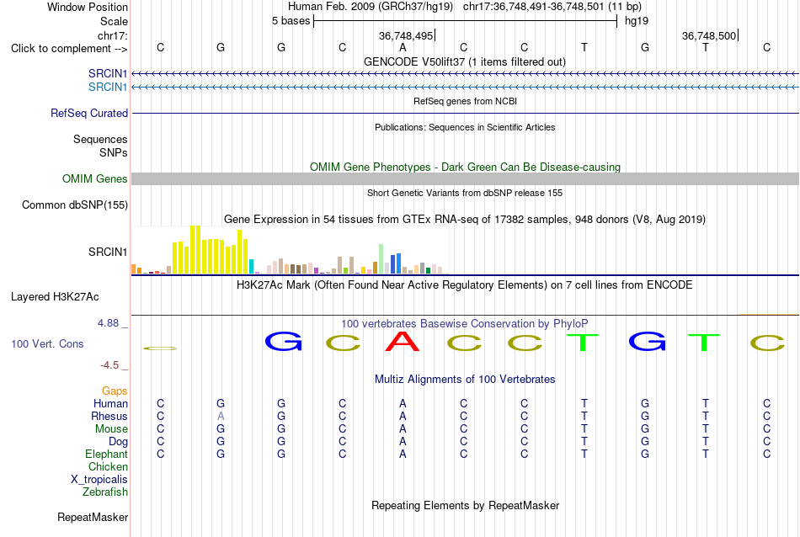Click the 'Human Feb. 2009 (GRCh37/hg19)' header

click(x=371, y=7)
